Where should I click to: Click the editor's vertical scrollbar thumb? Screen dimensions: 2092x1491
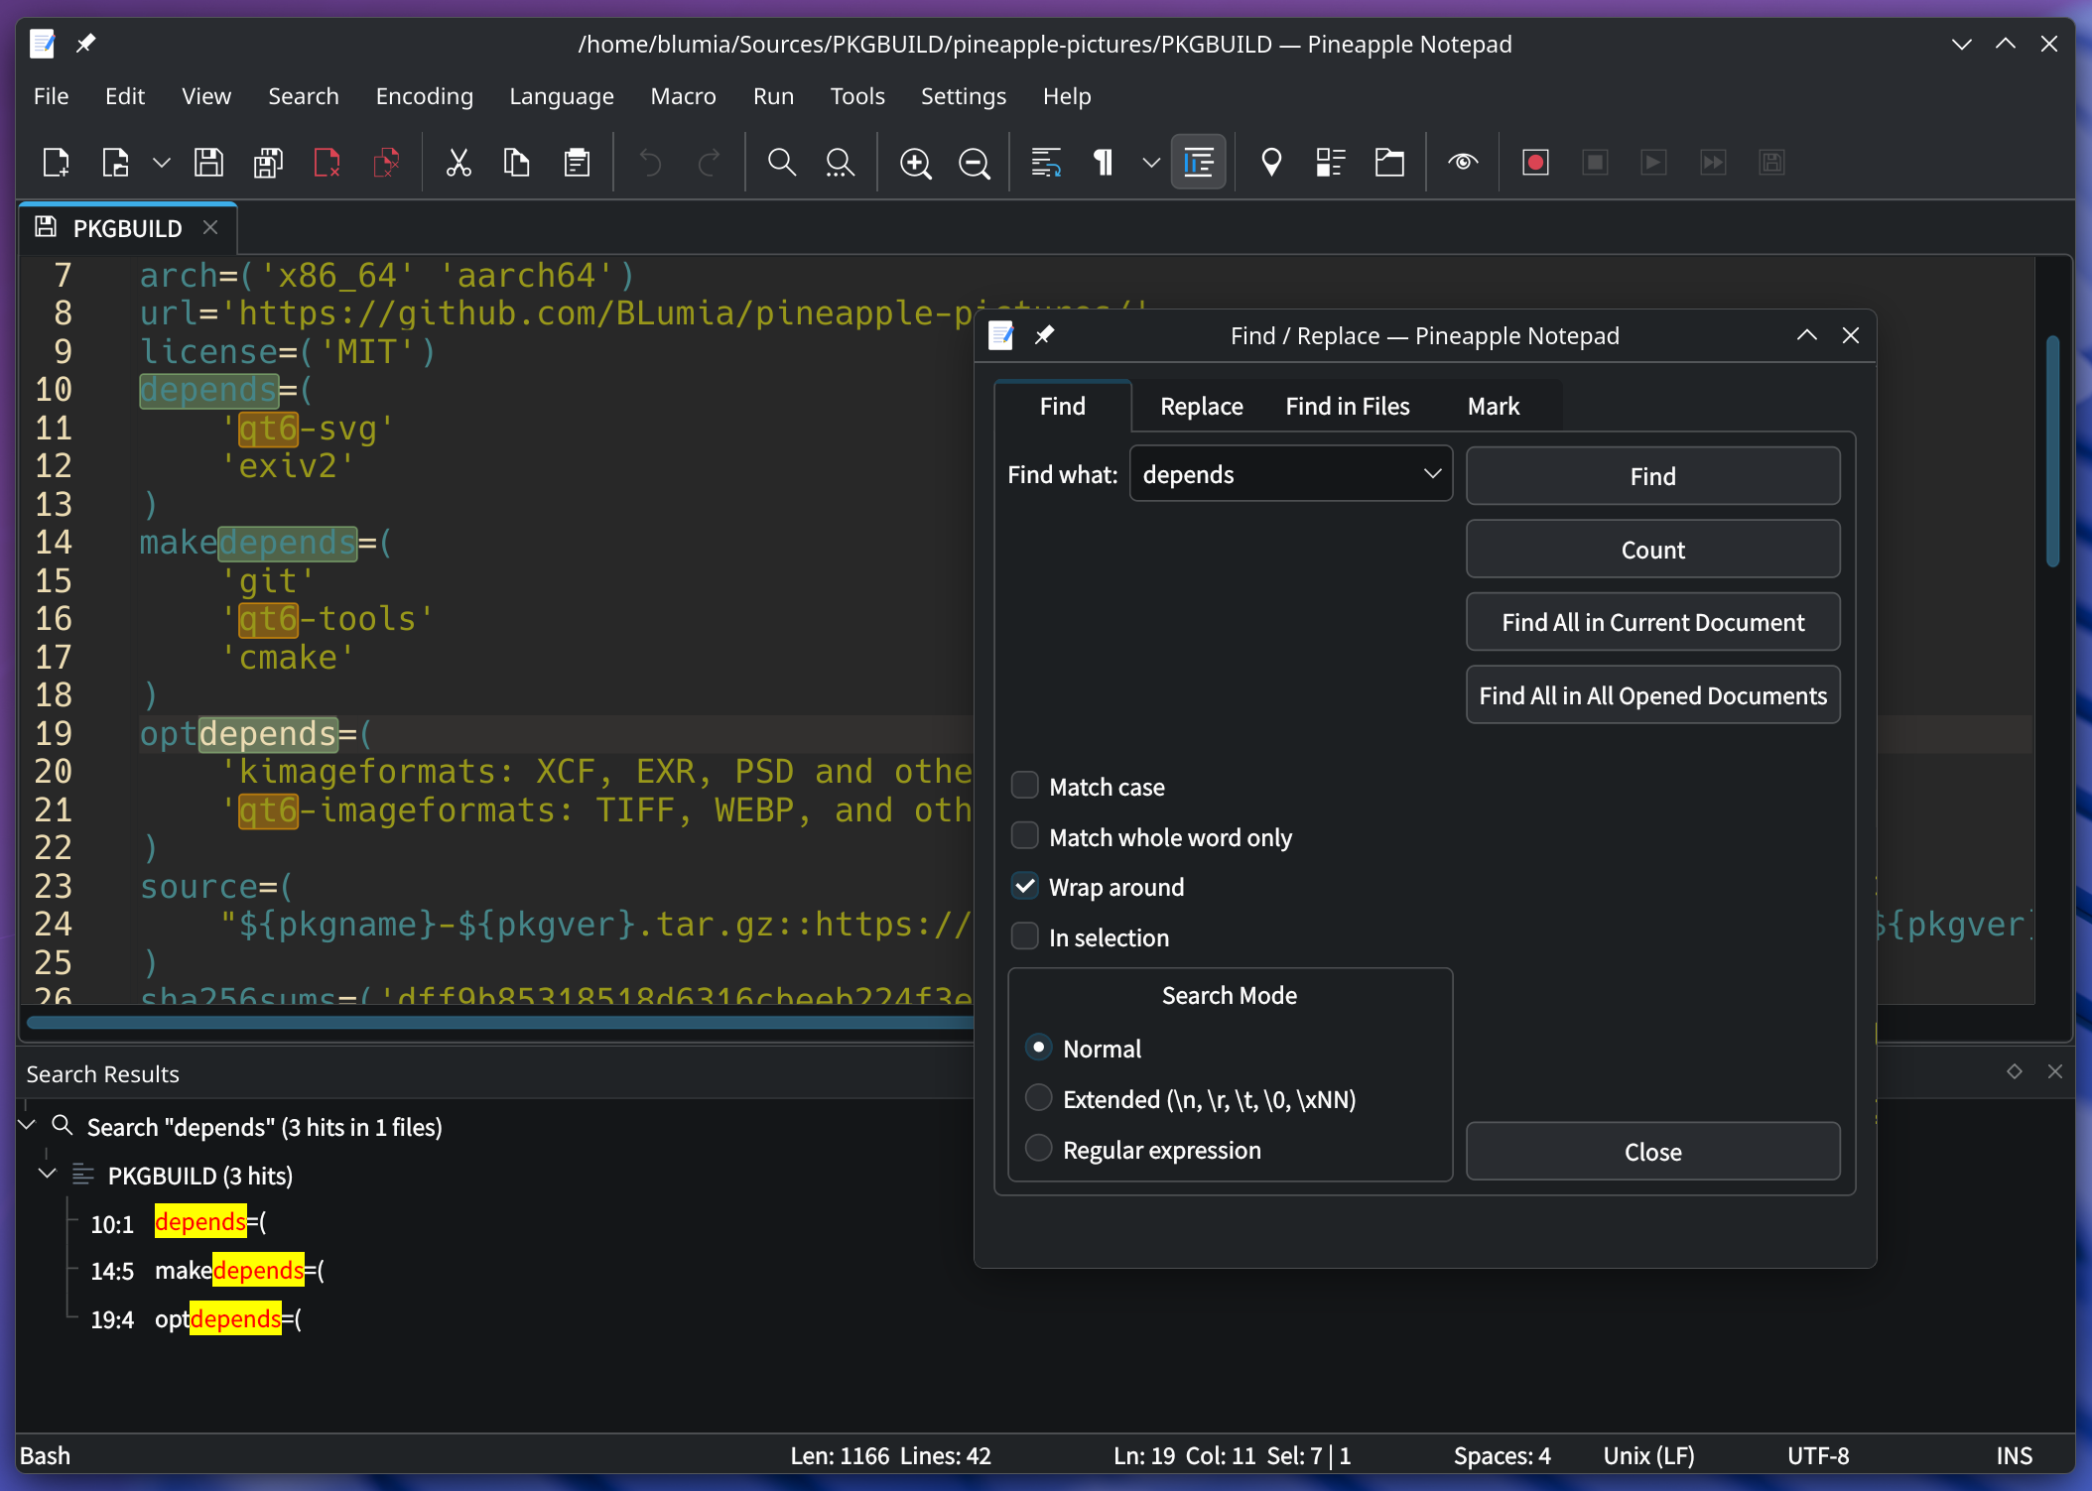(2051, 451)
